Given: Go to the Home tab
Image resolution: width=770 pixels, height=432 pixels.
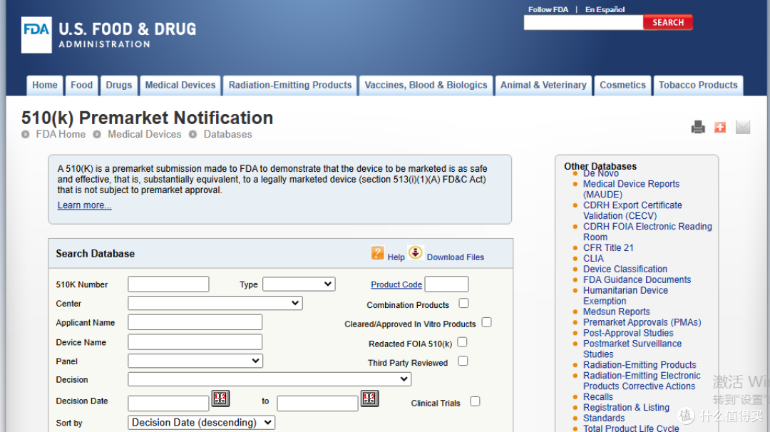Looking at the screenshot, I should 45,86.
